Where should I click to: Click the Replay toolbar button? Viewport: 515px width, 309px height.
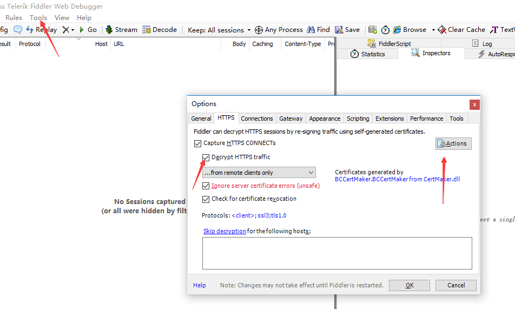click(41, 30)
